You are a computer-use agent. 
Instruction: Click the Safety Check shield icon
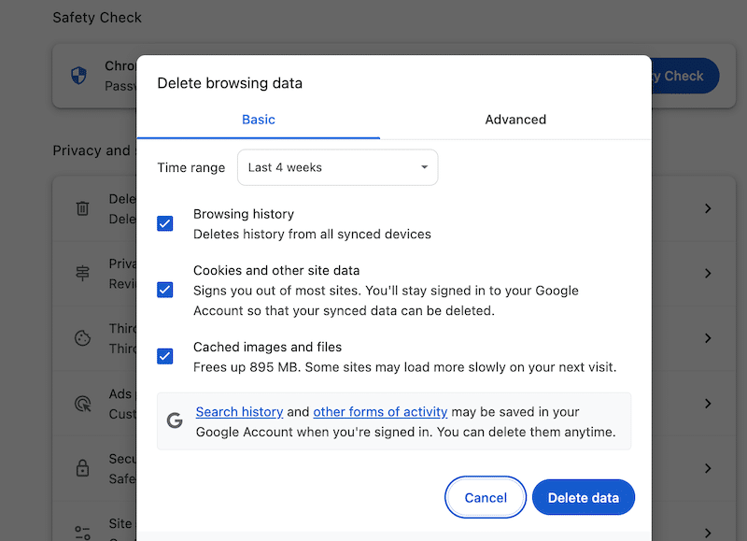coord(78,76)
